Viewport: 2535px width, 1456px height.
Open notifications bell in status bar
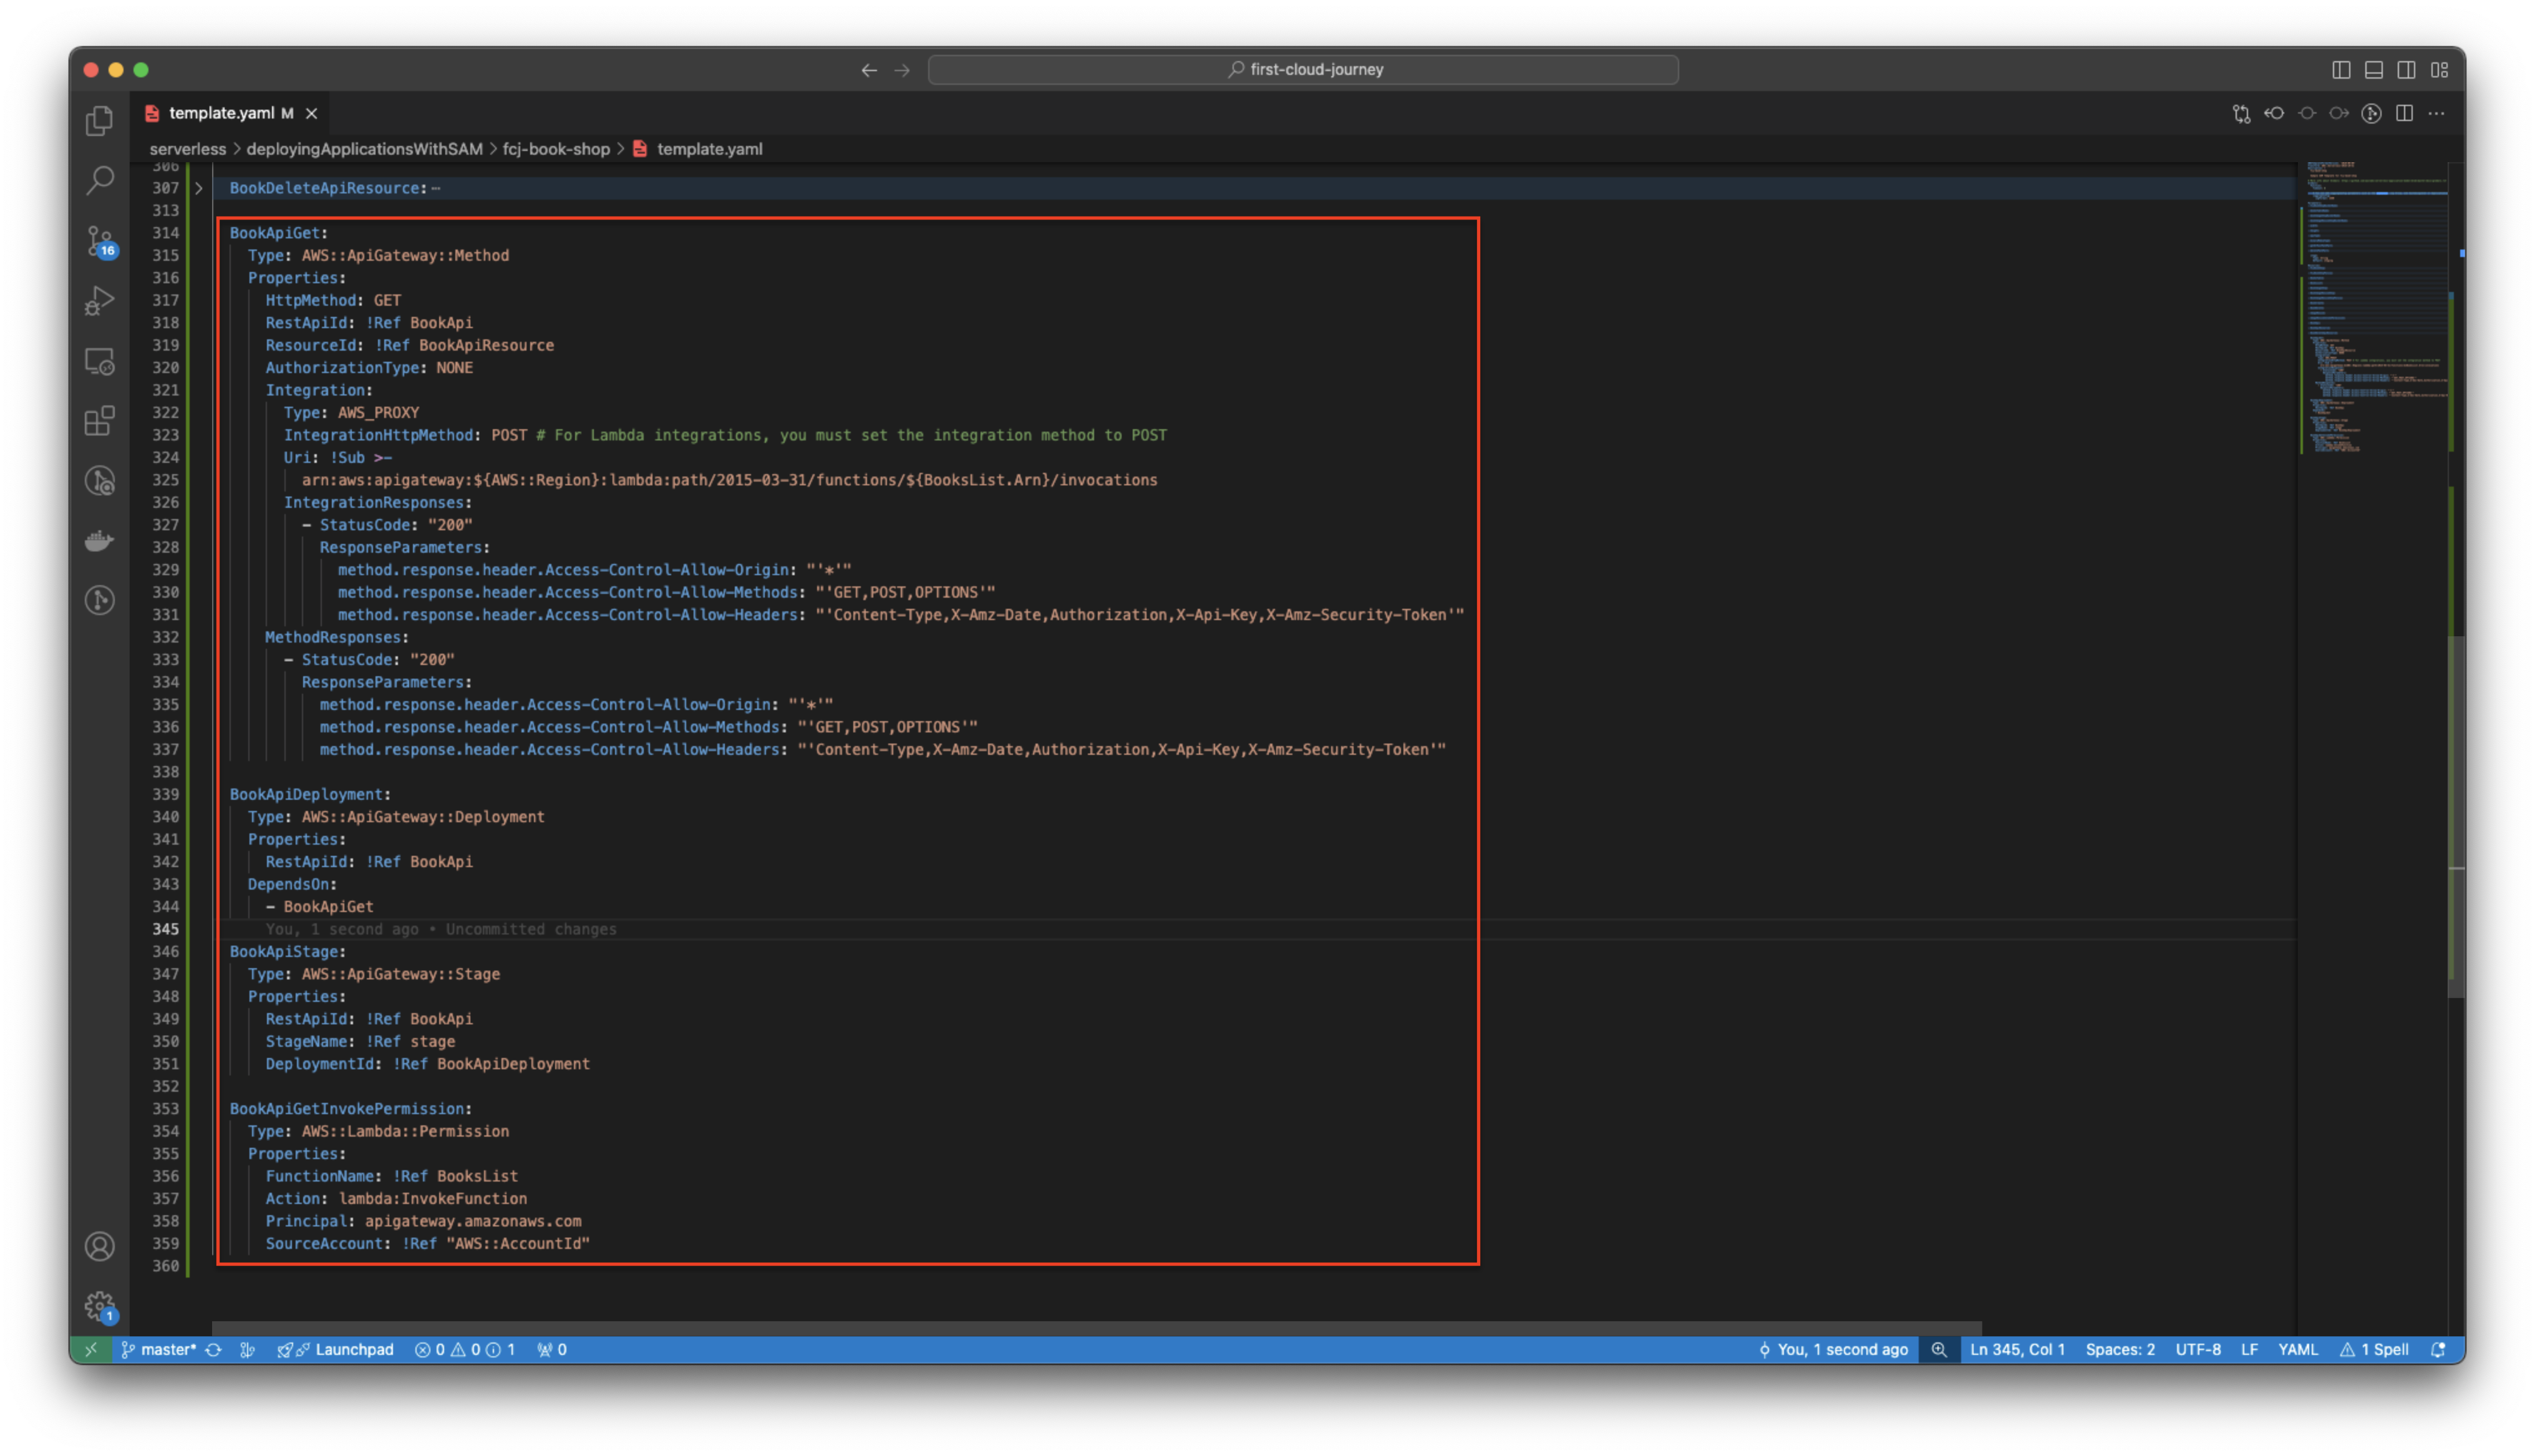[2438, 1349]
